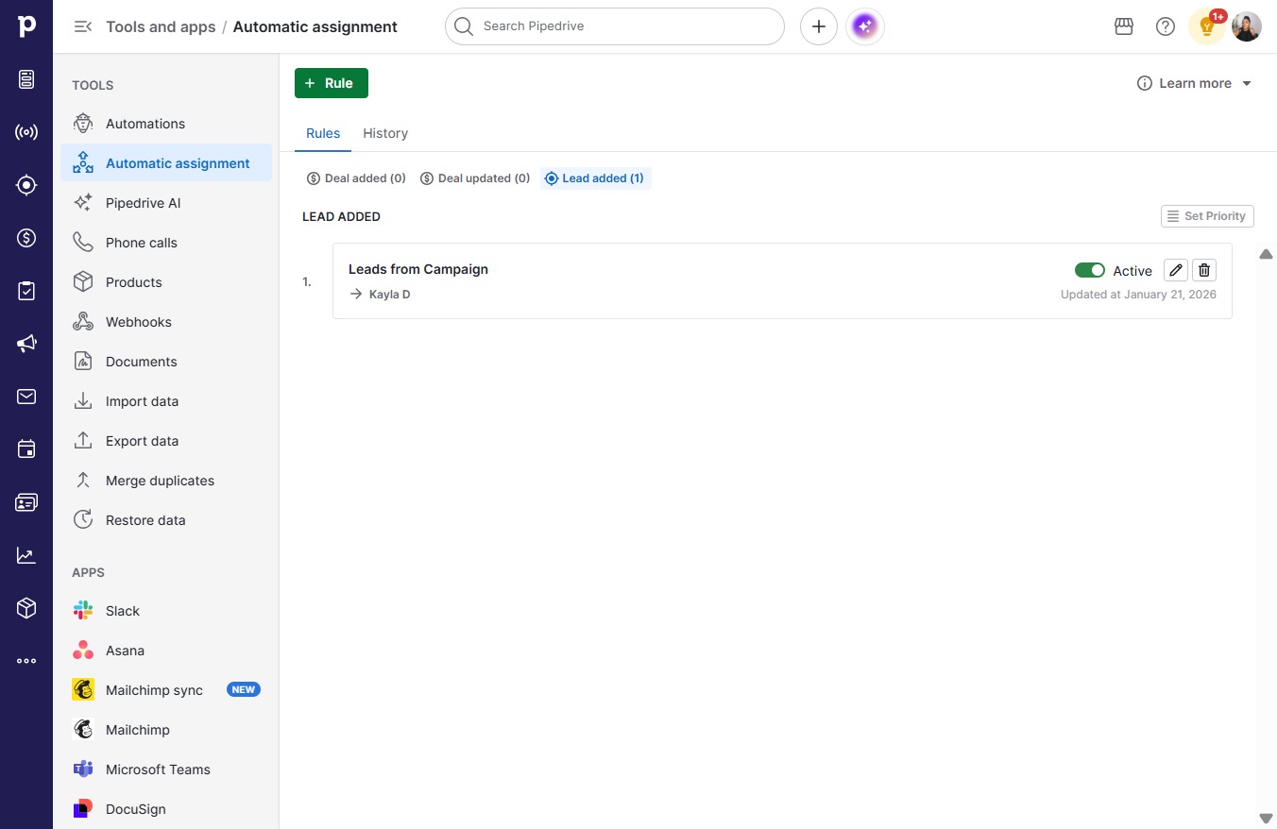Image resolution: width=1277 pixels, height=829 pixels.
Task: Filter by Lead added (1)
Action: [x=595, y=178]
